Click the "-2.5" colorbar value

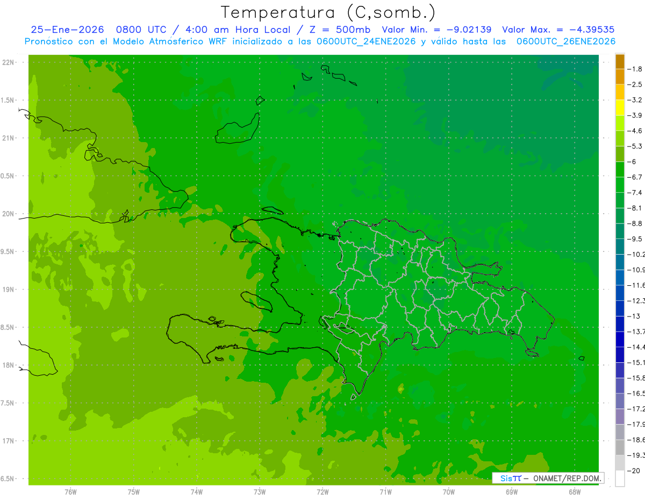coord(636,85)
